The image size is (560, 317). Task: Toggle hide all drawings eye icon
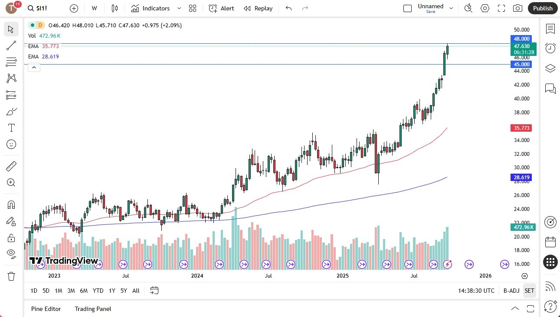(11, 254)
